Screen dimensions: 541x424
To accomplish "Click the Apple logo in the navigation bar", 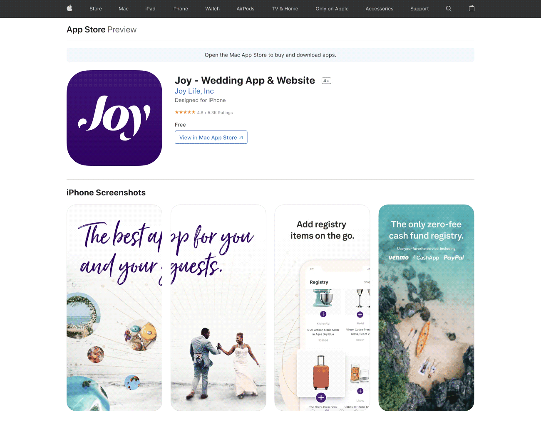I will point(69,8).
